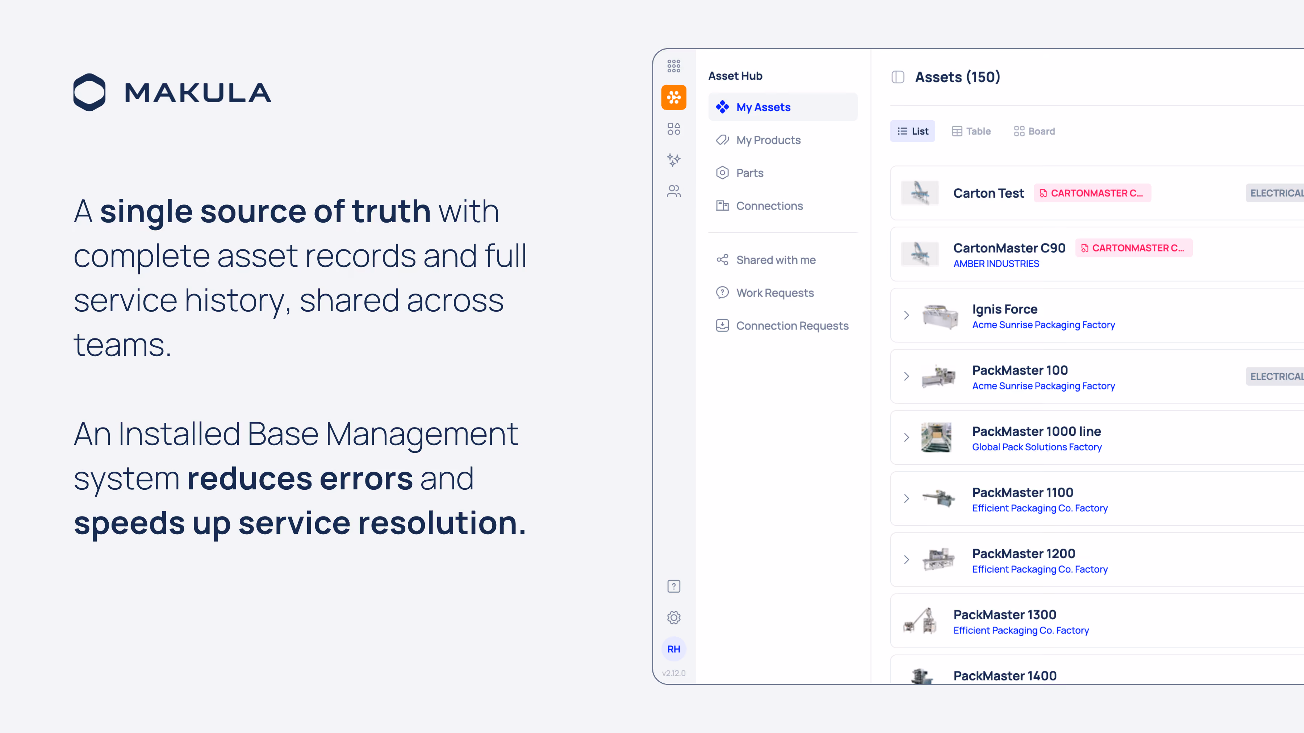The height and width of the screenshot is (733, 1304).
Task: Open the people/users icon
Action: (x=674, y=191)
